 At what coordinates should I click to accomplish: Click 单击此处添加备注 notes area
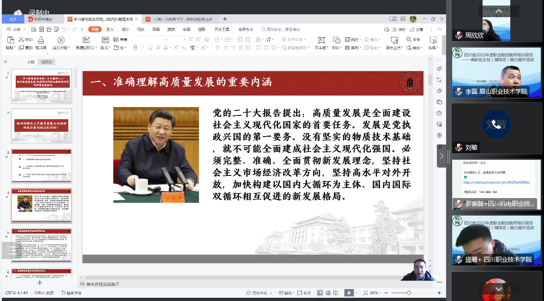coord(103,284)
